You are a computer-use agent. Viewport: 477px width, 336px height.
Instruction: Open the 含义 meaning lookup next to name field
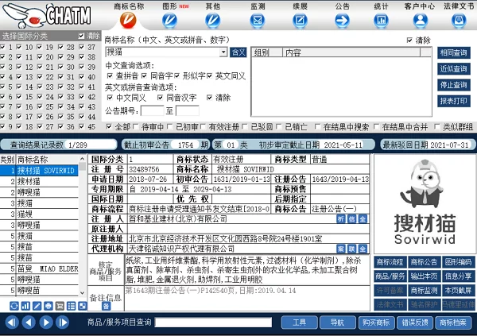click(x=238, y=52)
